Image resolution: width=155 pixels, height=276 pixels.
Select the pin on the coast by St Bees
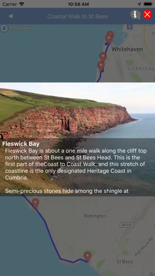pyautogui.click(x=87, y=256)
